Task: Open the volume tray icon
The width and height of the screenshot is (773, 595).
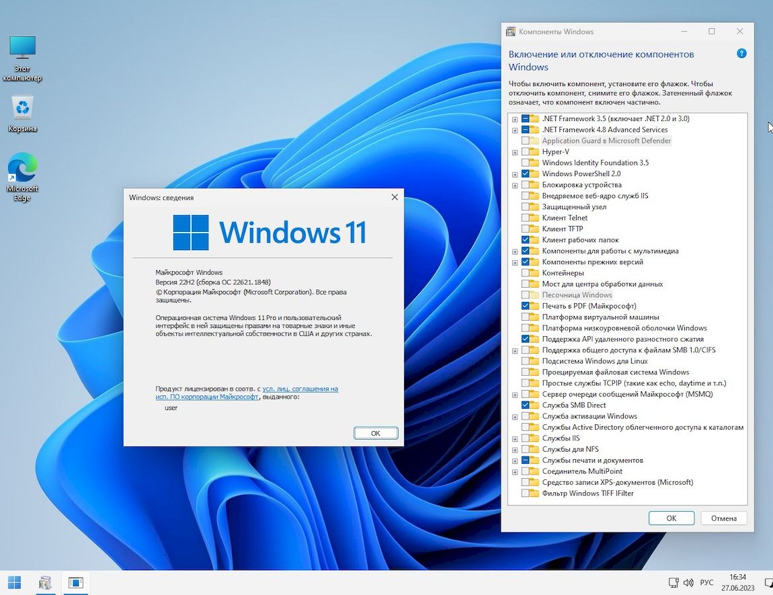Action: pyautogui.click(x=689, y=583)
